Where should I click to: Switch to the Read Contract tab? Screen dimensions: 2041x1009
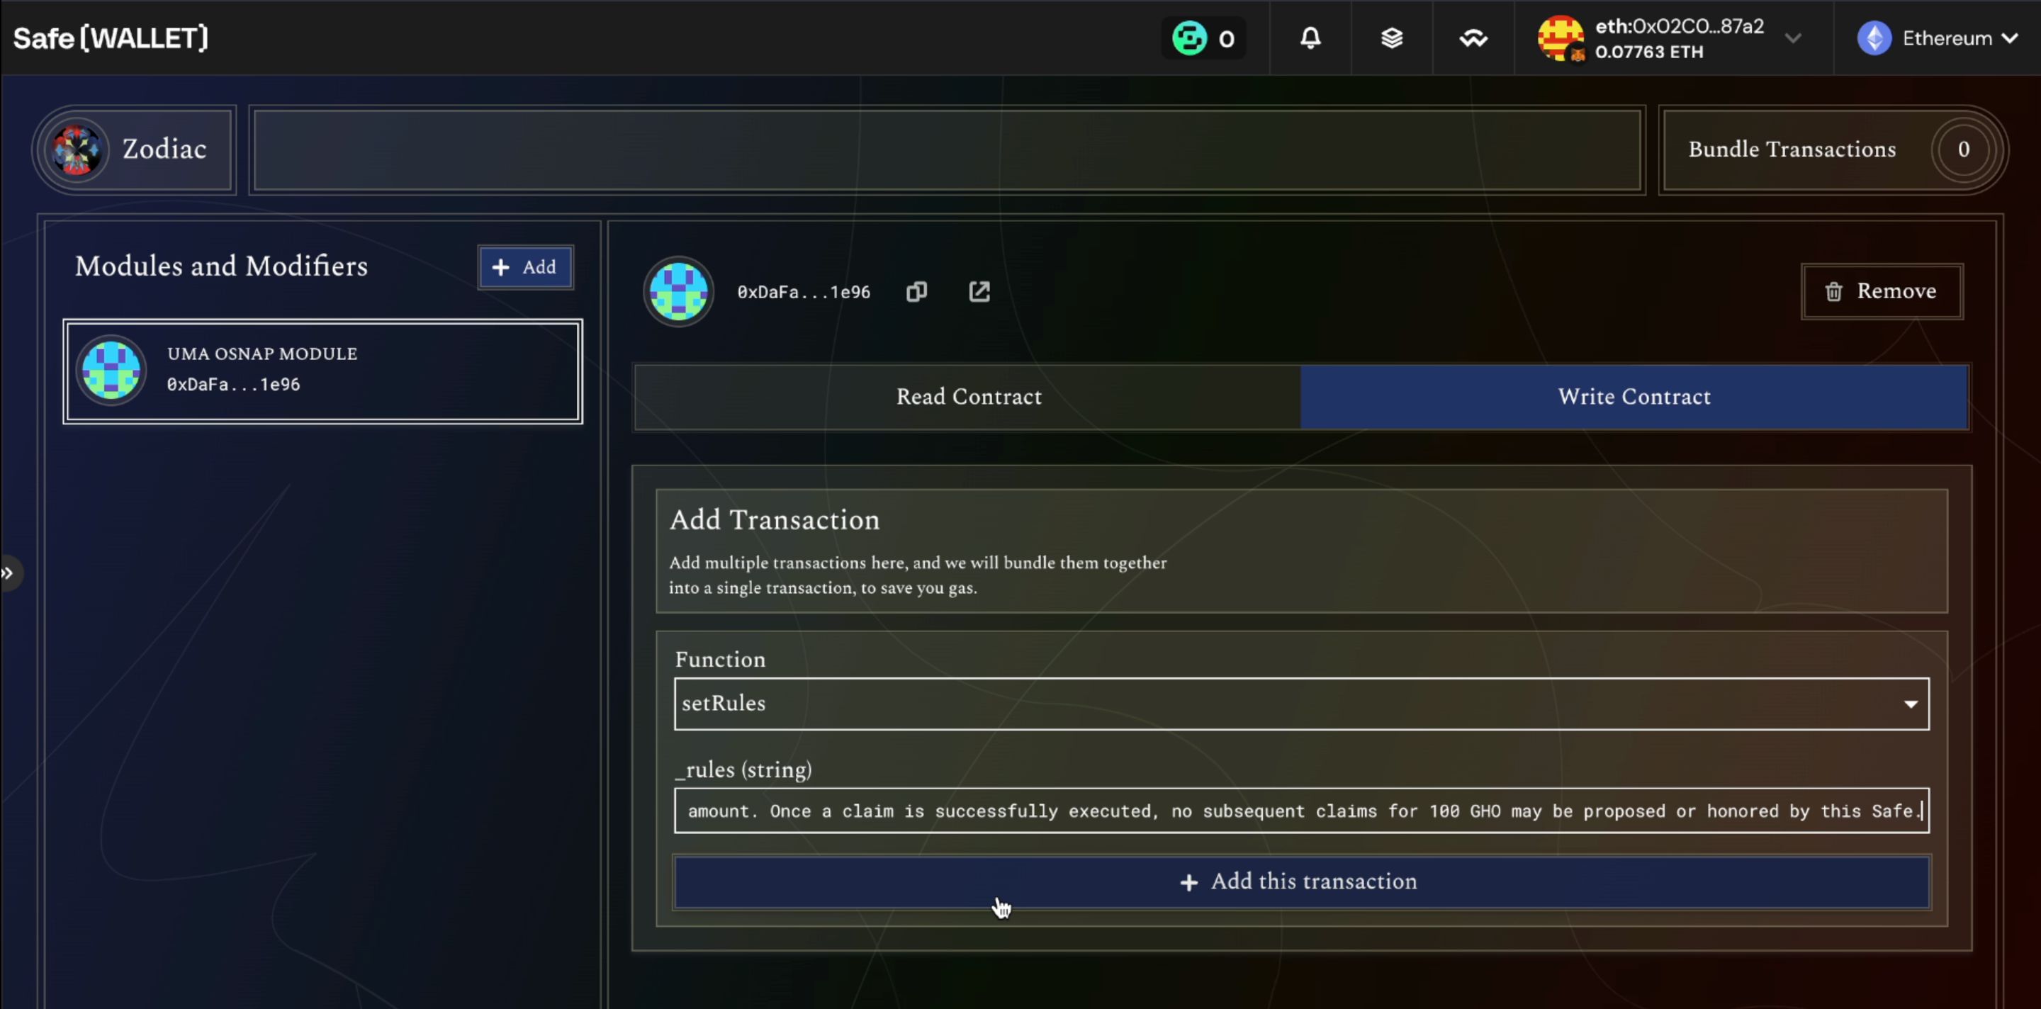coord(967,397)
